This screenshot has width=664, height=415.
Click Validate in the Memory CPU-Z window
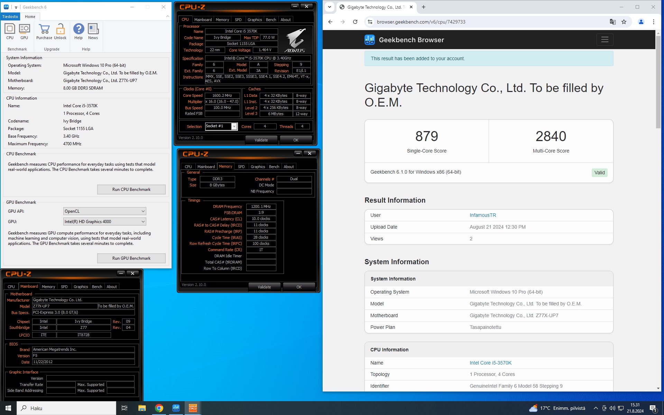tap(265, 287)
